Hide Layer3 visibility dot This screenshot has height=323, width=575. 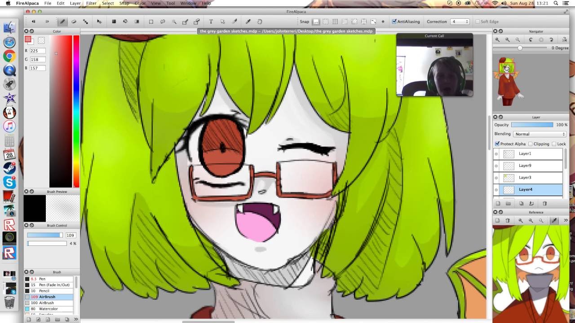[x=496, y=178]
